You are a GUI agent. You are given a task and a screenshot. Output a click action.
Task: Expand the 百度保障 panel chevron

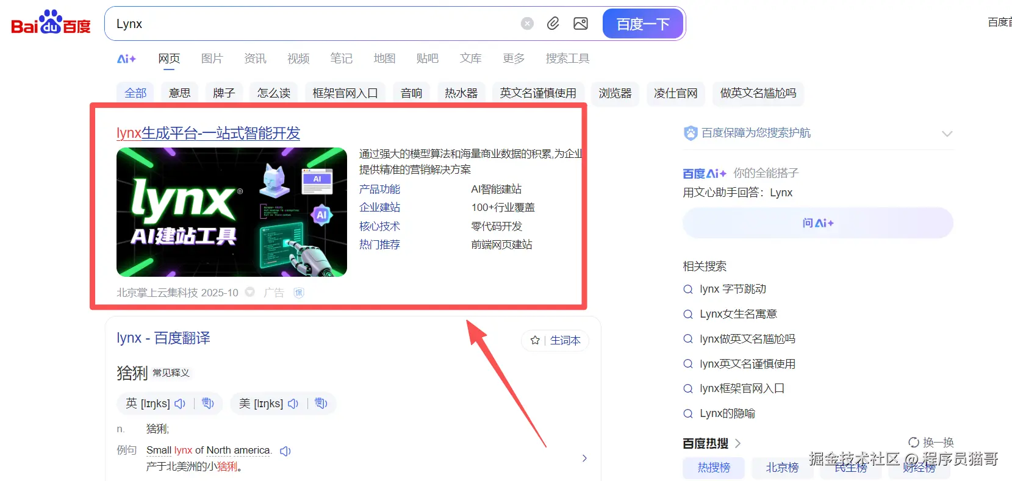click(947, 134)
